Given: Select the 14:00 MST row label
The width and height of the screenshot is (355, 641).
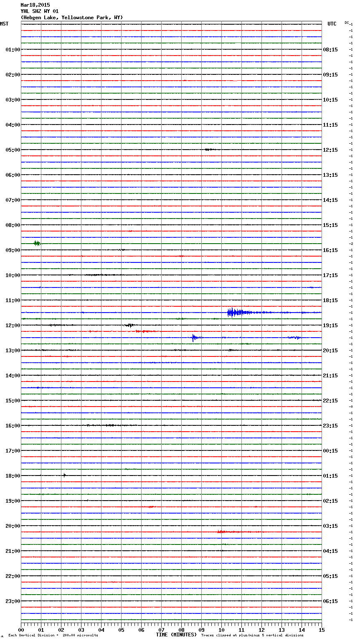Looking at the screenshot, I should (13, 376).
